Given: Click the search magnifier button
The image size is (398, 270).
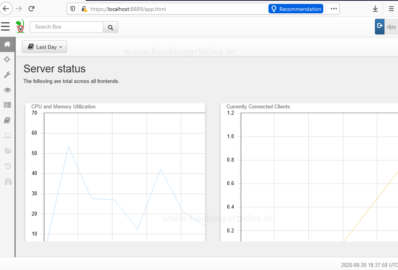Looking at the screenshot, I should 110,27.
